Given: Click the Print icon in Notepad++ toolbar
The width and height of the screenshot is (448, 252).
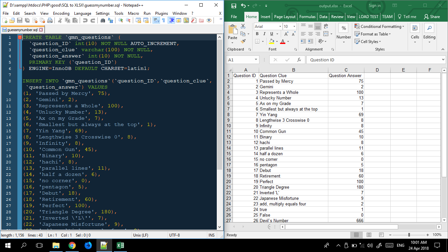Looking at the screenshot, I should (x=50, y=20).
